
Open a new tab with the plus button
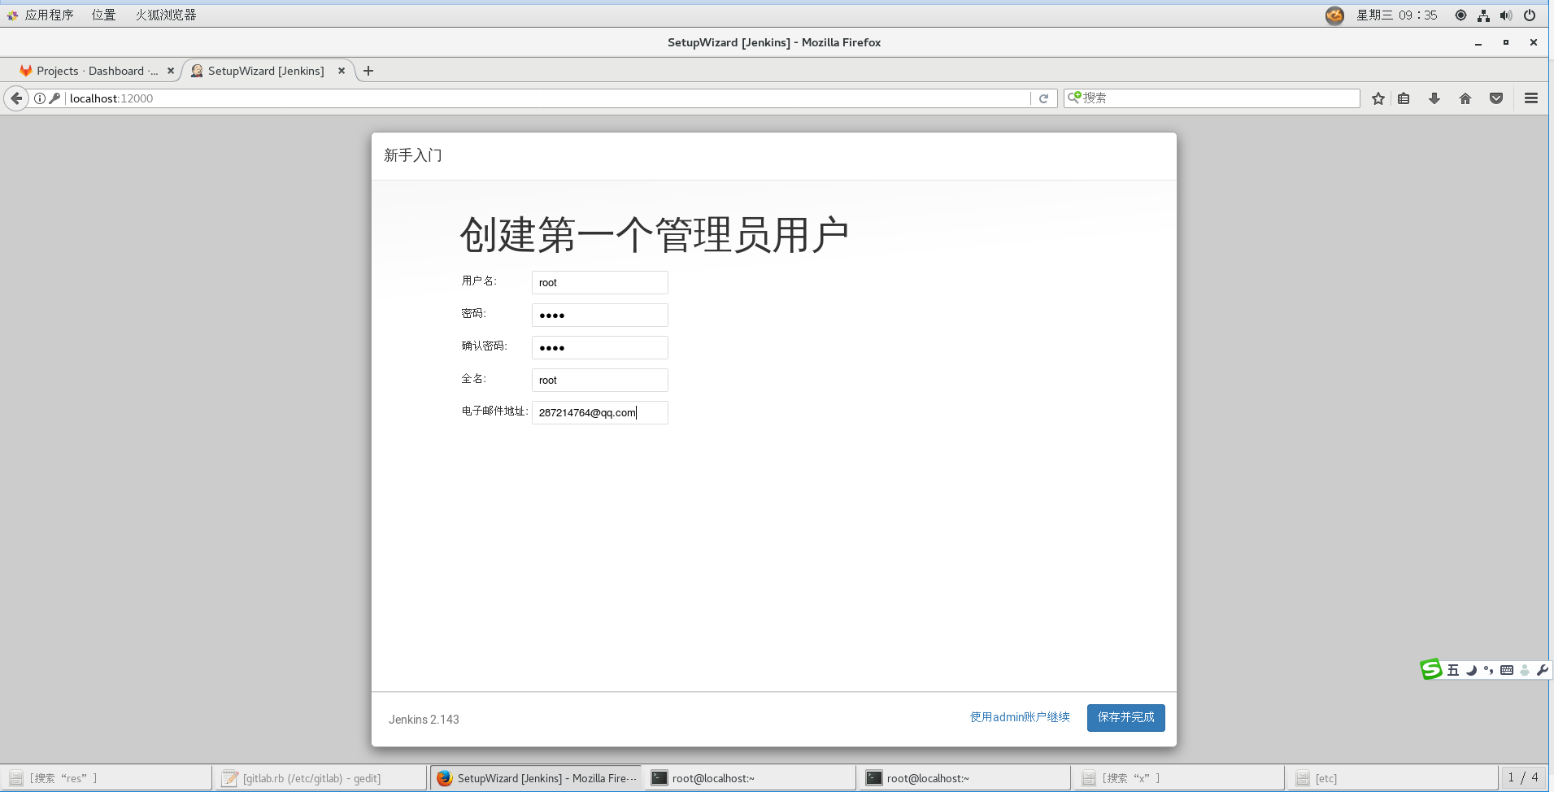pos(368,71)
